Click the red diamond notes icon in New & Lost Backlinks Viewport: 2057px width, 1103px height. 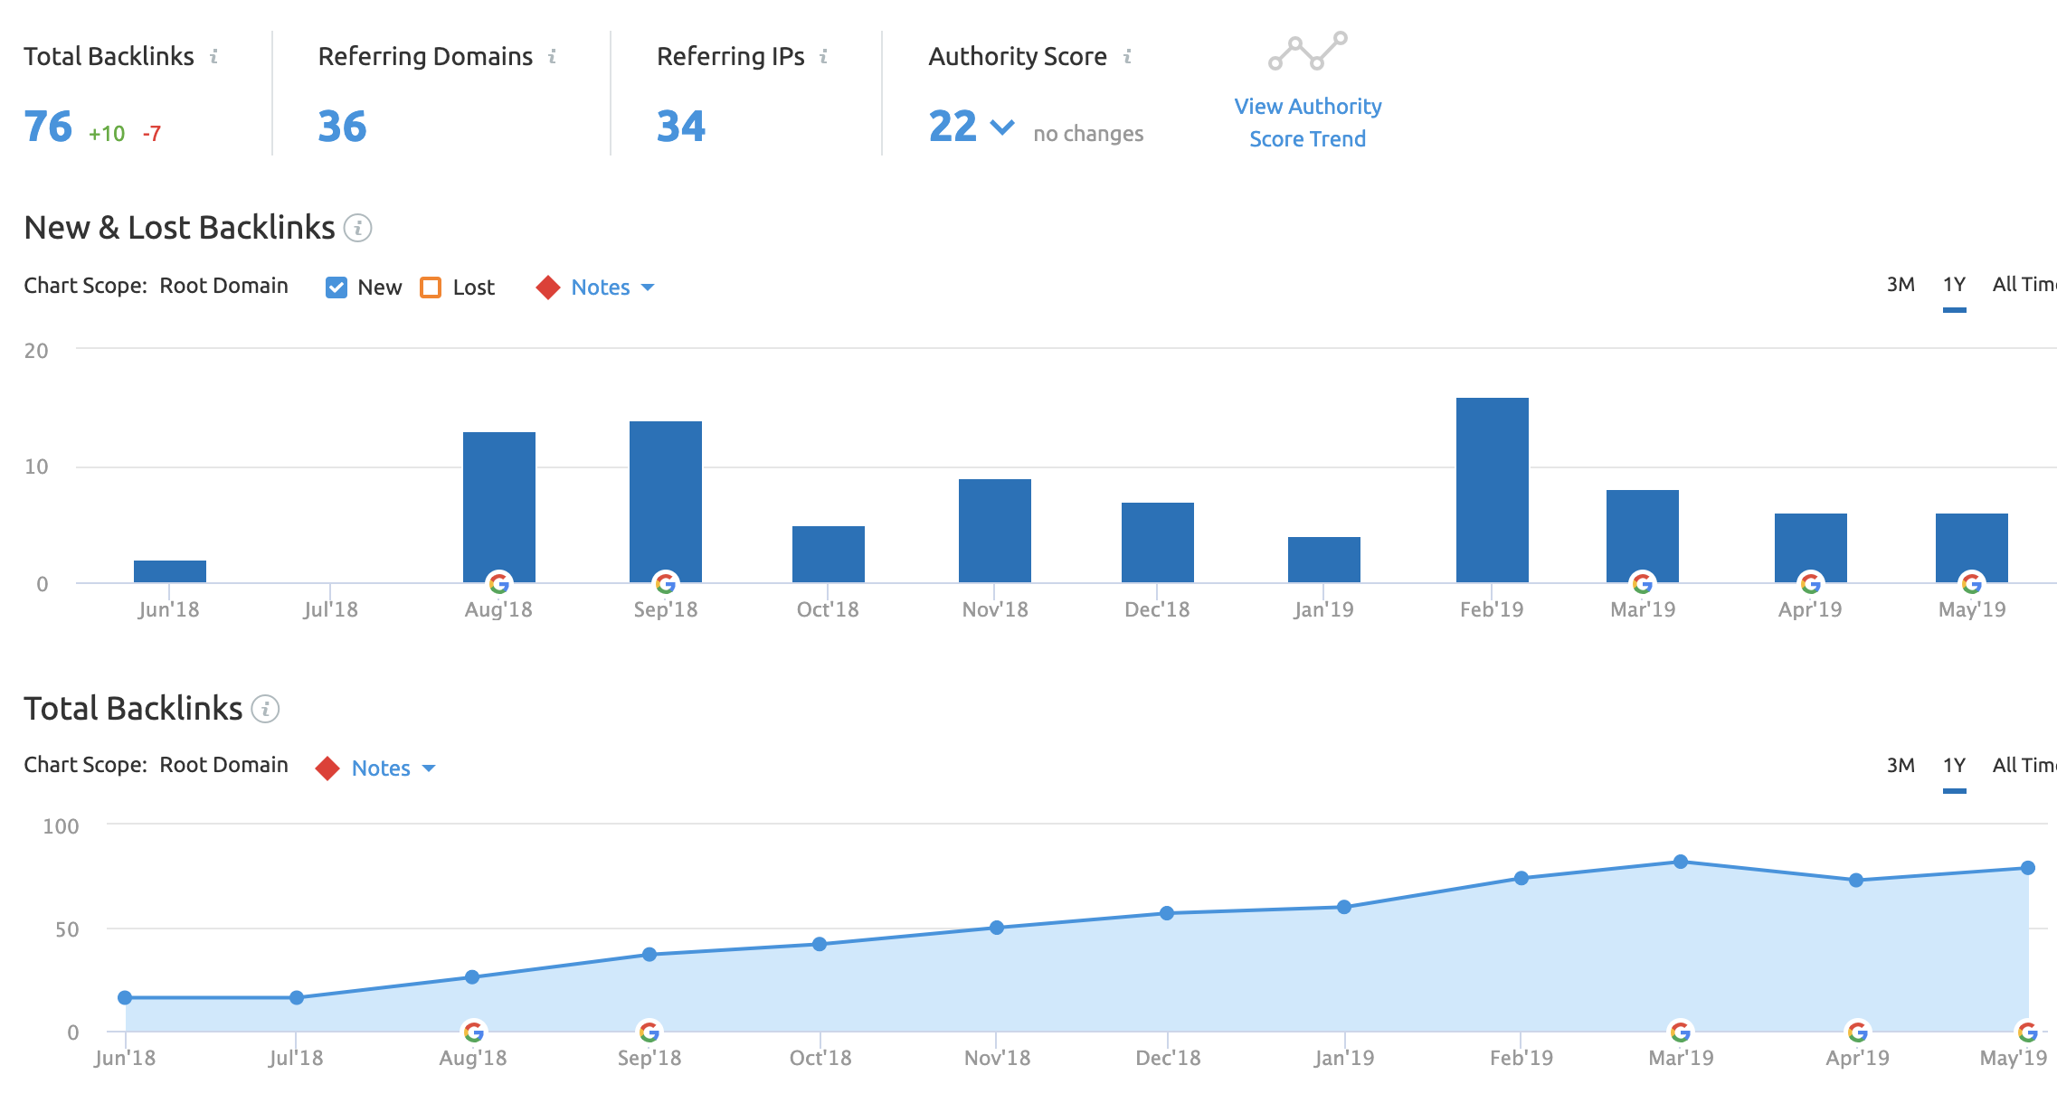(x=548, y=288)
